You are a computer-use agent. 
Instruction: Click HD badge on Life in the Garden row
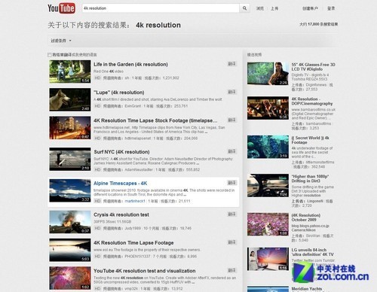(x=97, y=78)
